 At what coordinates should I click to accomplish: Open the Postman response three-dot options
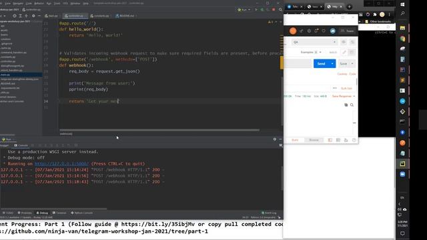point(334,88)
